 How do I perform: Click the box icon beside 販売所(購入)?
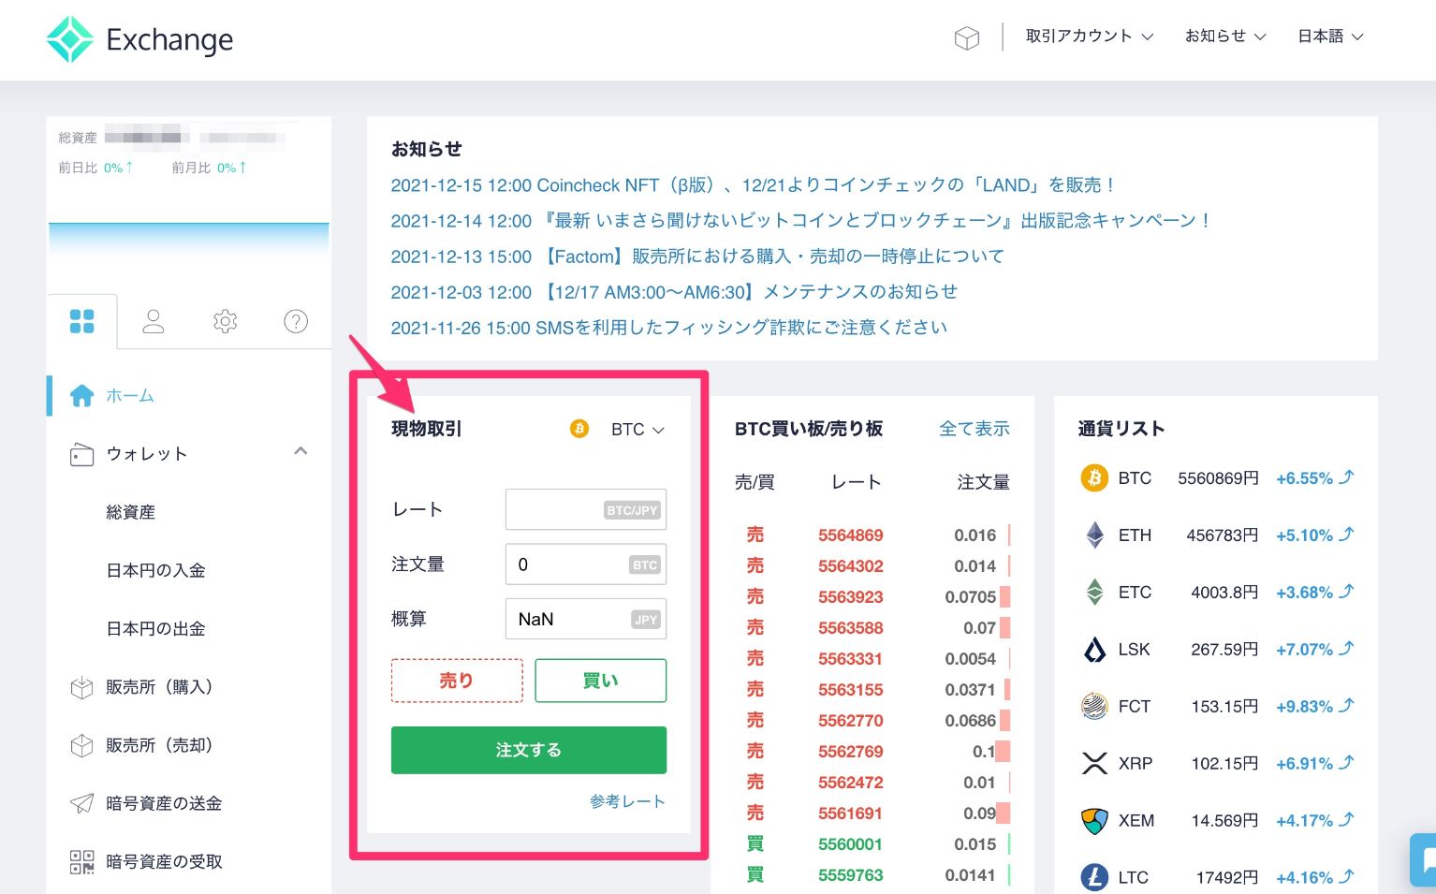(82, 687)
